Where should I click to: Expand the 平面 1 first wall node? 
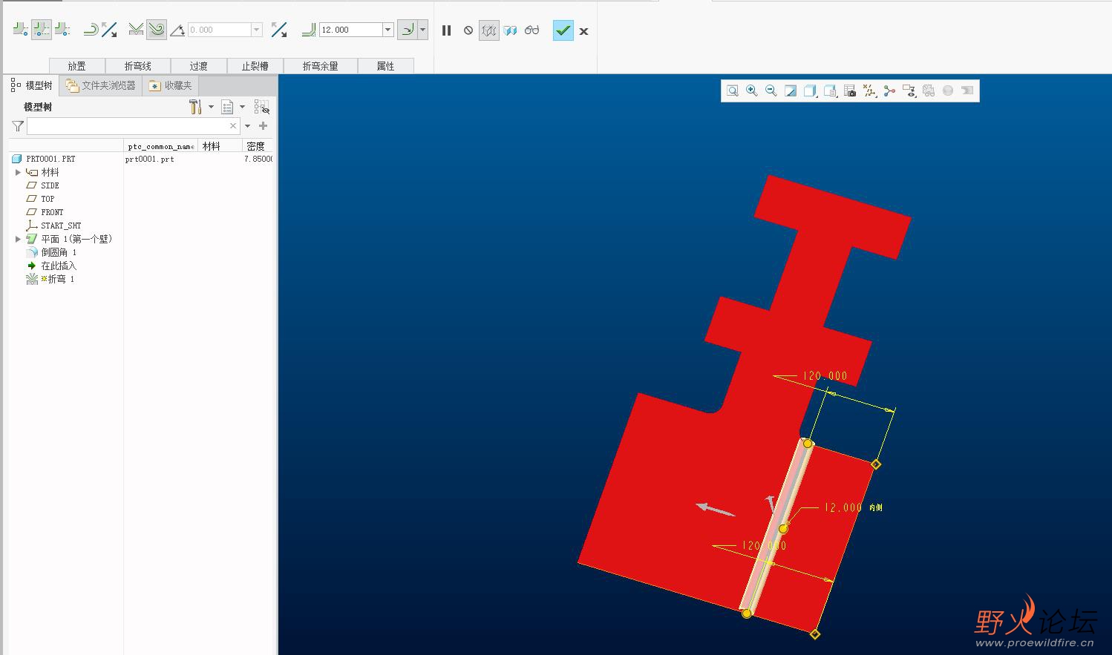coord(18,239)
